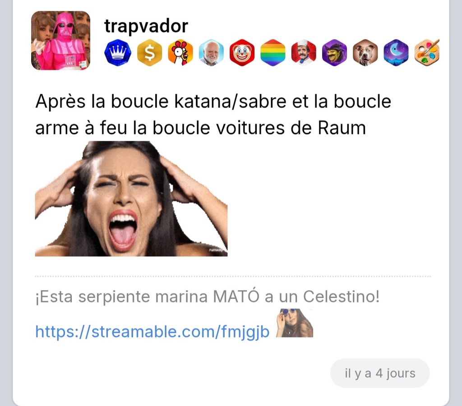Viewport: 462px width, 406px height.
Task: Click the crescent moon night badge
Action: (396, 52)
